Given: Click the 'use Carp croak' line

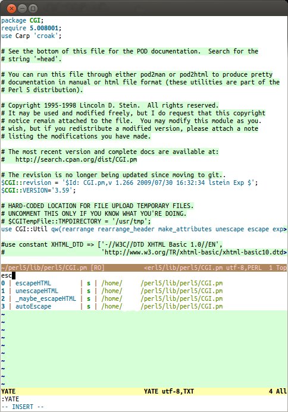Looking at the screenshot, I should click(32, 36).
